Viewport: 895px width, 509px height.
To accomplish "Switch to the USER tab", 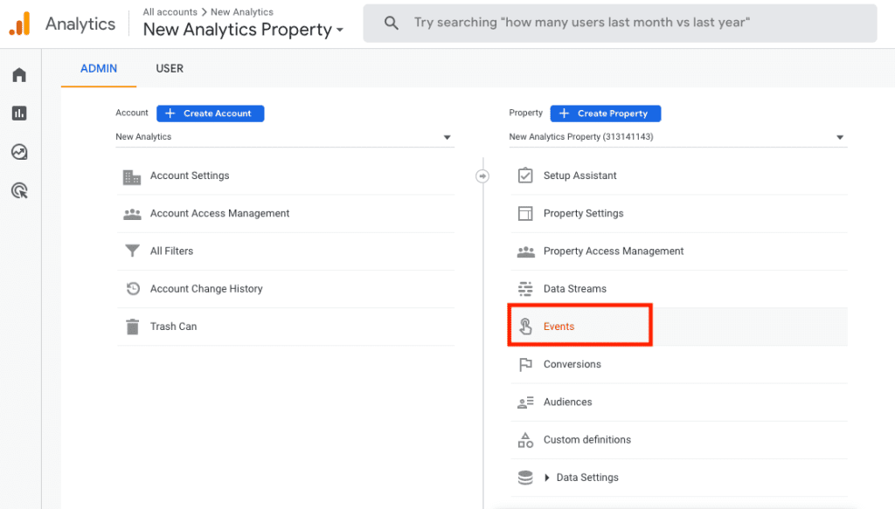I will (x=170, y=68).
